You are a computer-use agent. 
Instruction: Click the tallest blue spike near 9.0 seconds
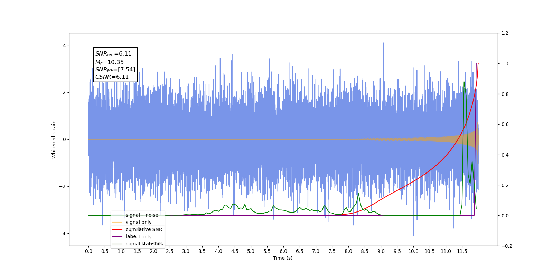(383, 43)
